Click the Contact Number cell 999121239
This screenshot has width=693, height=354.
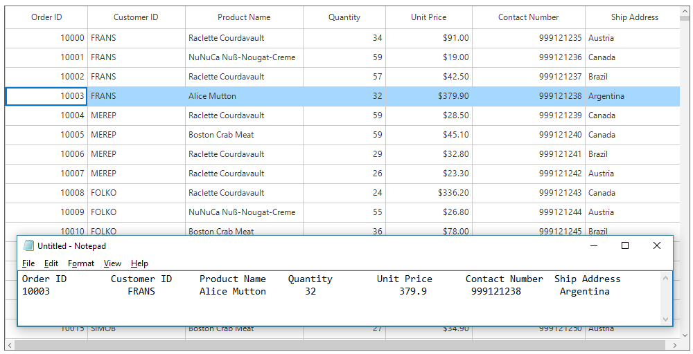click(x=529, y=115)
